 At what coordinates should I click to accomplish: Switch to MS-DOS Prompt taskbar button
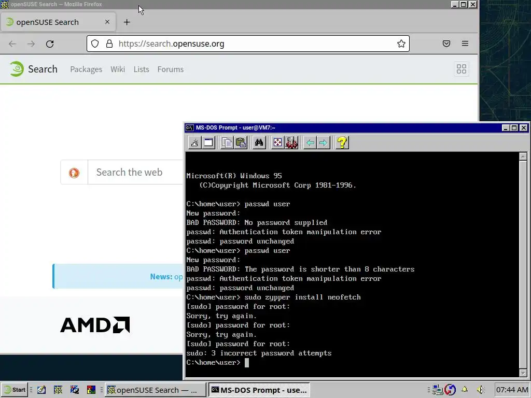[259, 390]
